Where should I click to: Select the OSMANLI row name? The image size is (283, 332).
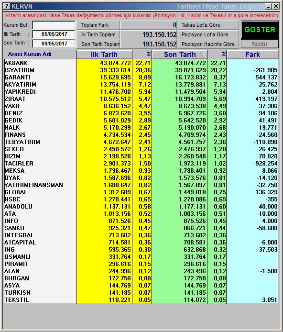17,257
